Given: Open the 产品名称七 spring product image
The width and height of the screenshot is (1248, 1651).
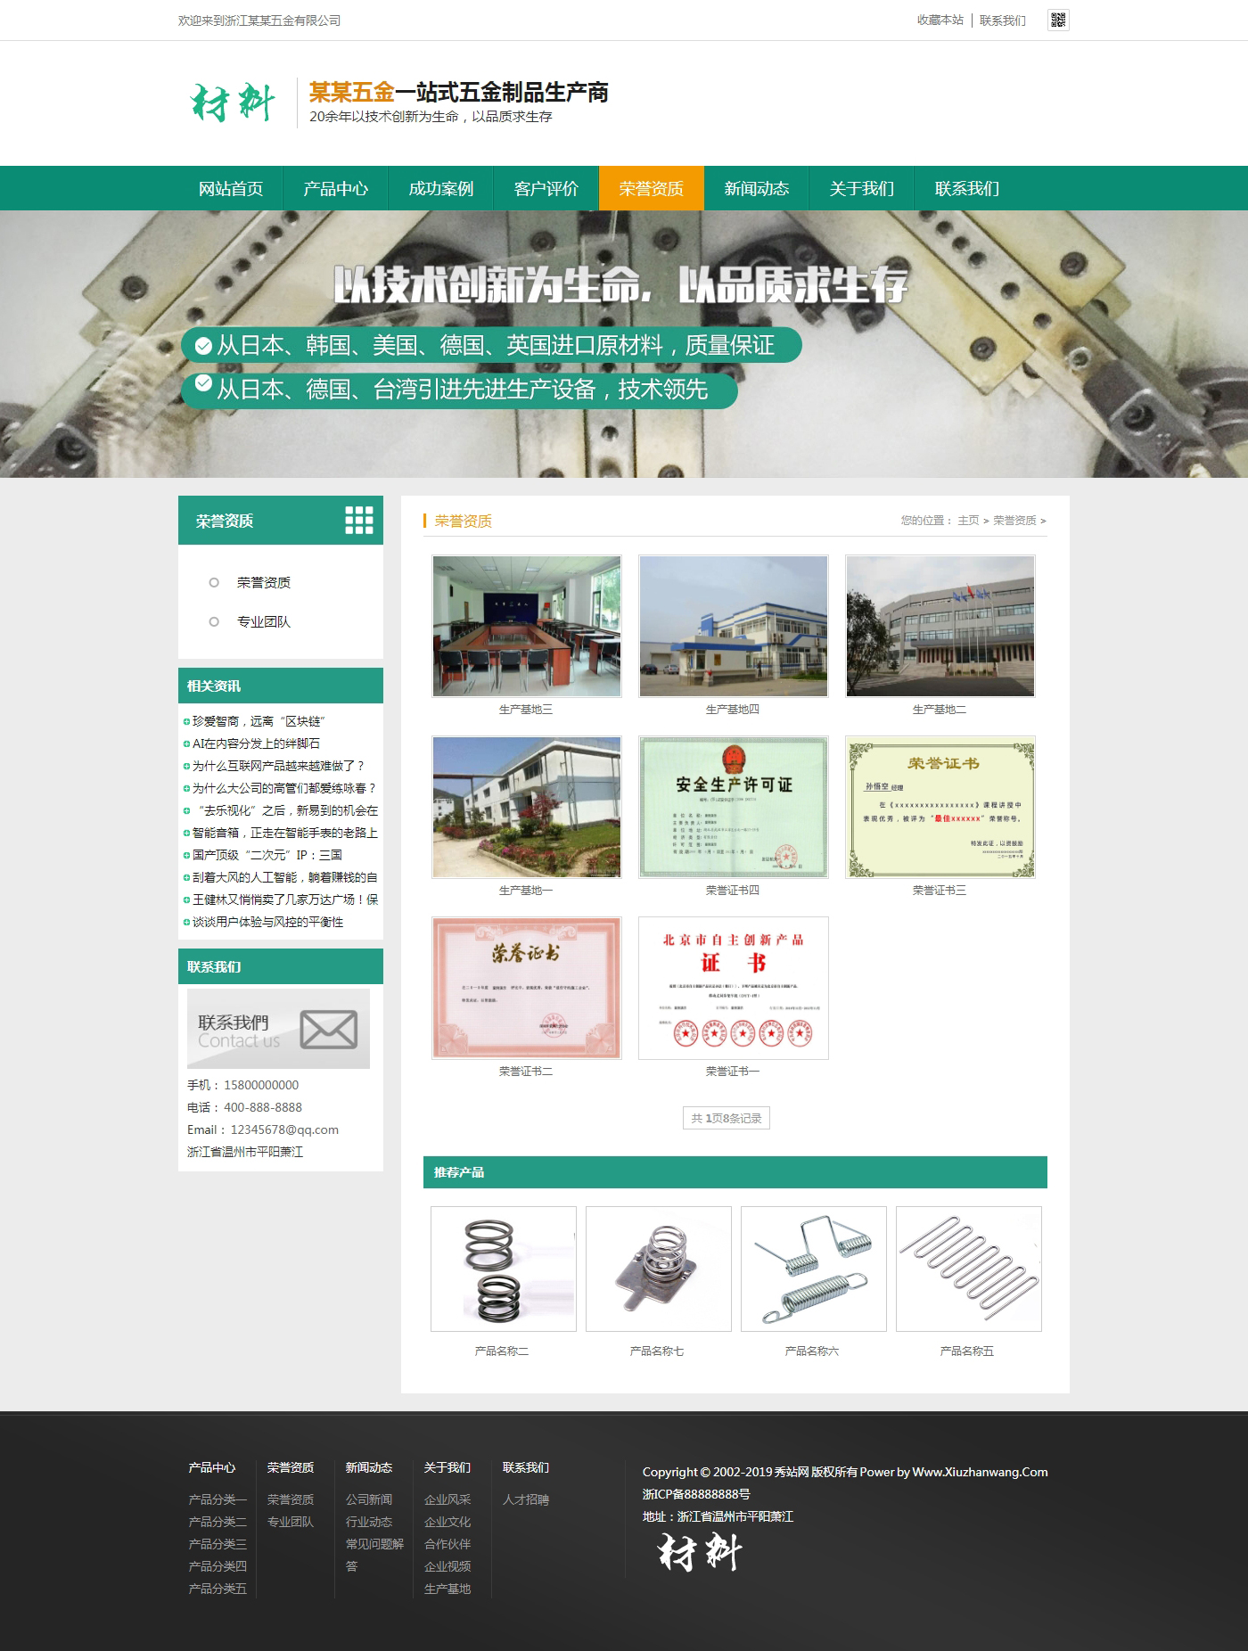Looking at the screenshot, I should 658,1269.
